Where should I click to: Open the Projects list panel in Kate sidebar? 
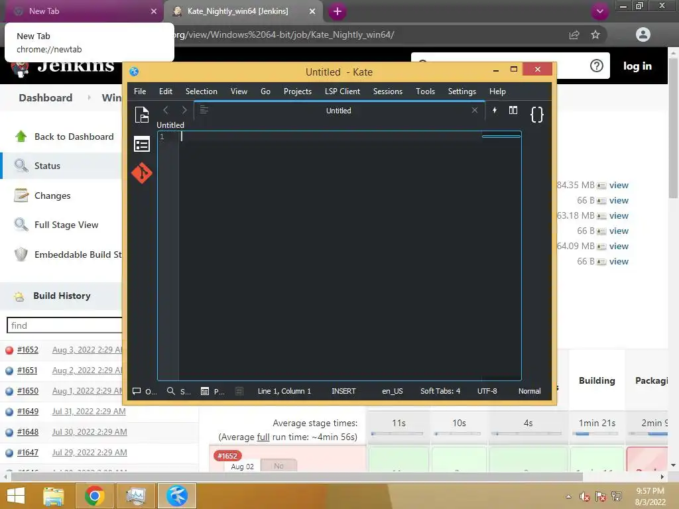tap(142, 144)
